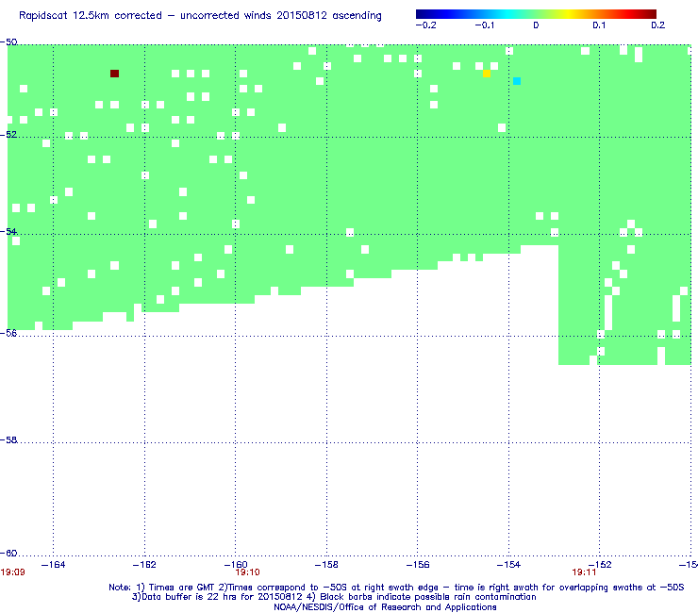The width and height of the screenshot is (698, 613).
Task: Click longitude label -160
Action: [236, 565]
